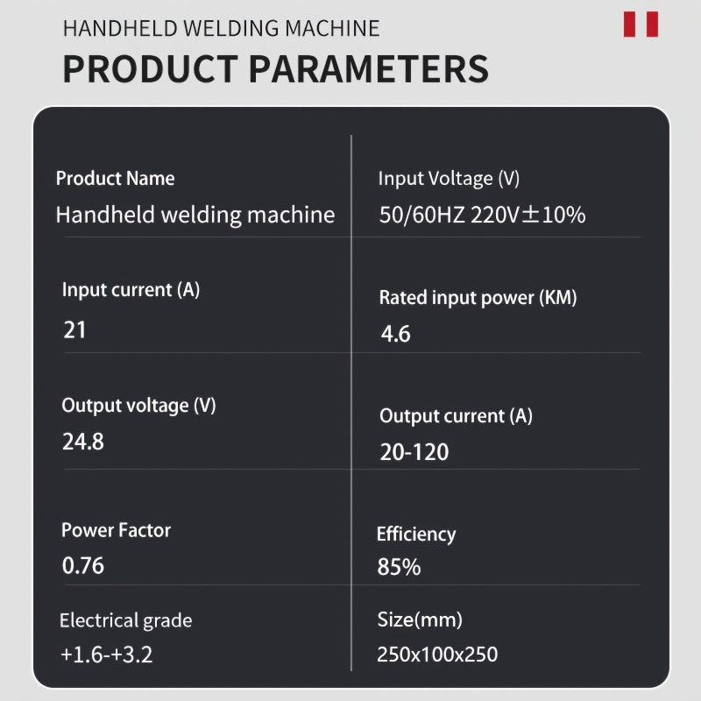This screenshot has width=701, height=701.
Task: Click the Power Factor label
Action: click(x=116, y=530)
